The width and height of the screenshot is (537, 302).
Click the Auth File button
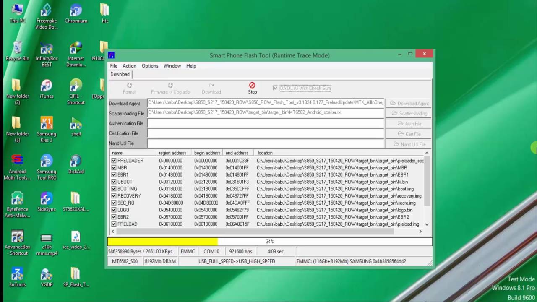coord(409,124)
